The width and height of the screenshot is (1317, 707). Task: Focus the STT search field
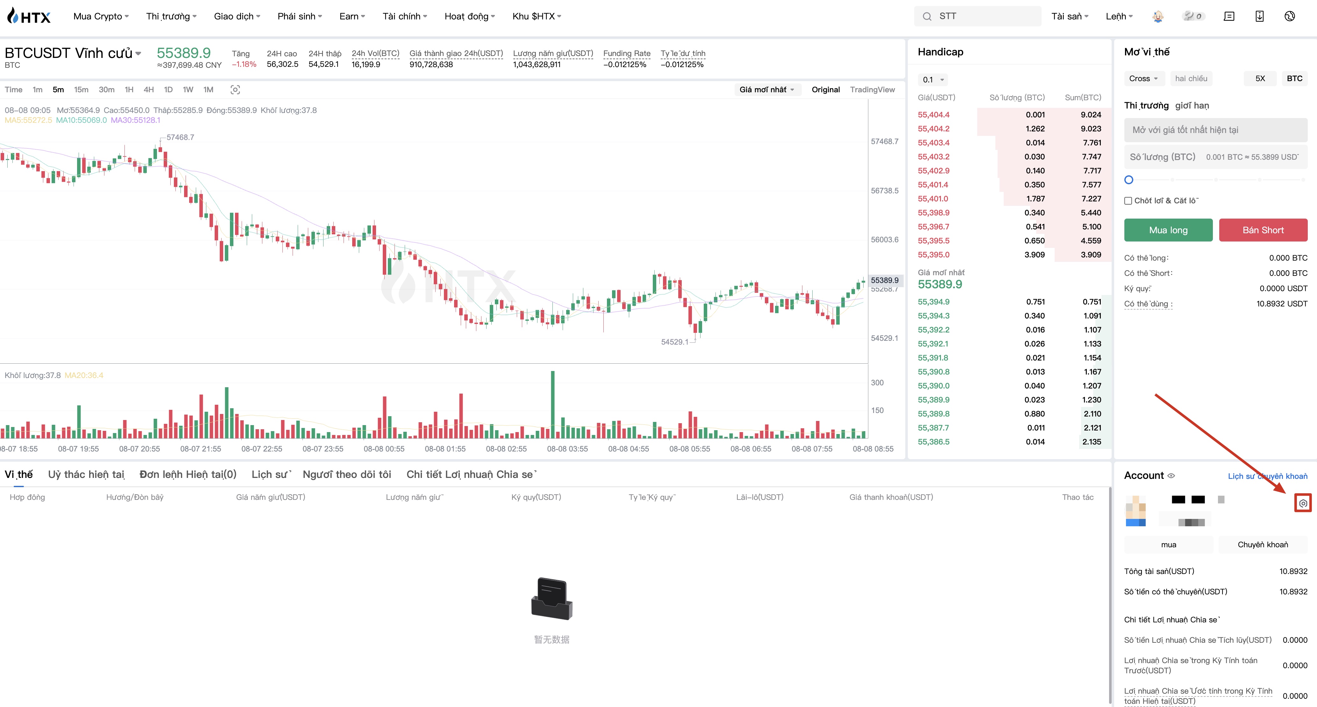(x=977, y=16)
